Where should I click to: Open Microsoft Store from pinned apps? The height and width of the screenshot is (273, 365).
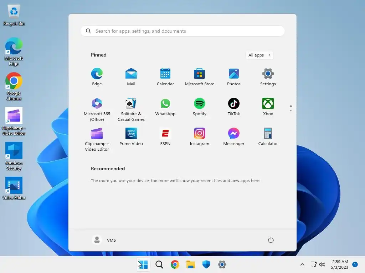[200, 77]
